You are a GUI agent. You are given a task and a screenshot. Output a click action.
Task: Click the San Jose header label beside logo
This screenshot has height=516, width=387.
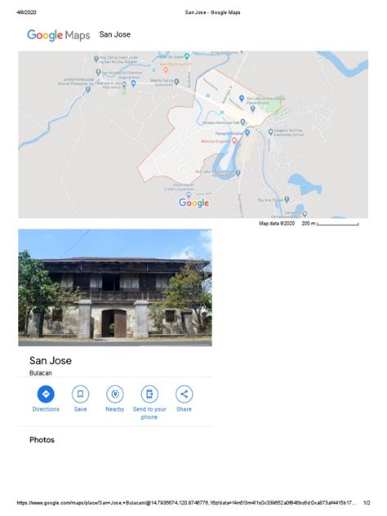pos(115,34)
